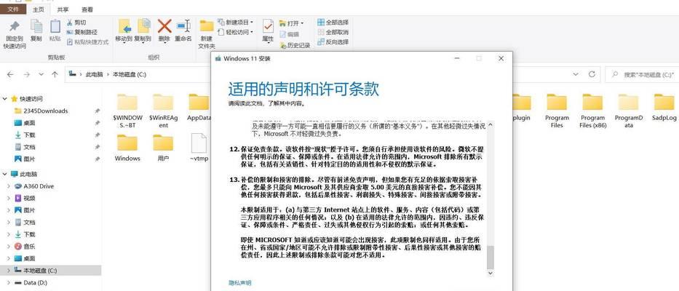679x291 pixels.
Task: Select the Program Files (x86) folder
Action: tap(593, 111)
